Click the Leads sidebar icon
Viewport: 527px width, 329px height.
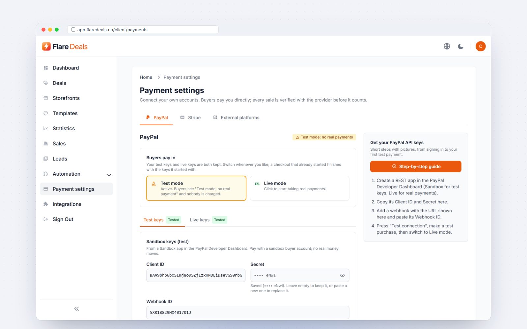(x=46, y=159)
